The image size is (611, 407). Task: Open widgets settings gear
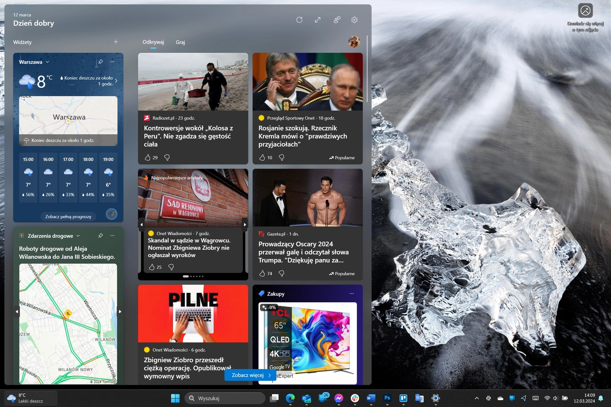[354, 20]
